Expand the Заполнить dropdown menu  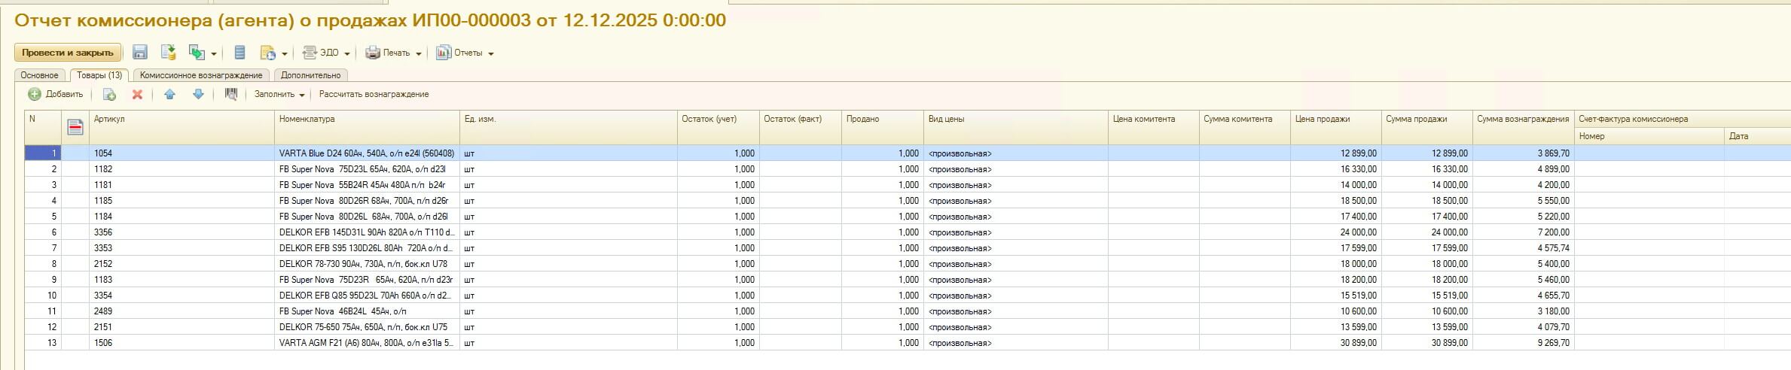click(x=279, y=95)
